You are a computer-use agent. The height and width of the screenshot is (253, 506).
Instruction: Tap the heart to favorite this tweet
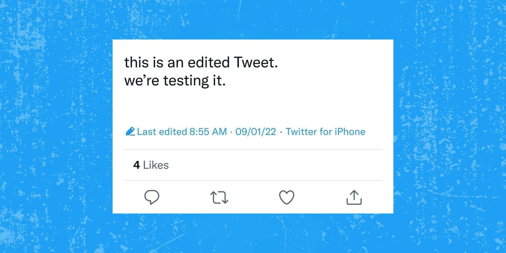287,197
